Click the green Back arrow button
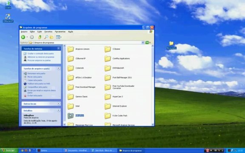Viewport: 245px width, 153px height. 23,37
